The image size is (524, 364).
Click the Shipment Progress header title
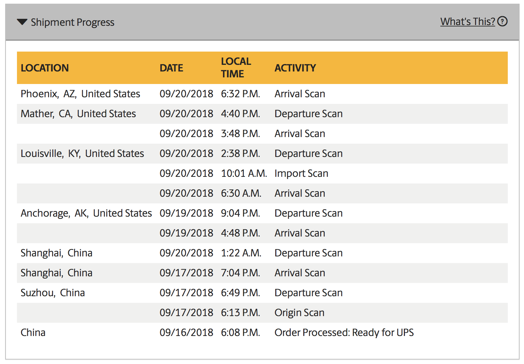click(73, 22)
